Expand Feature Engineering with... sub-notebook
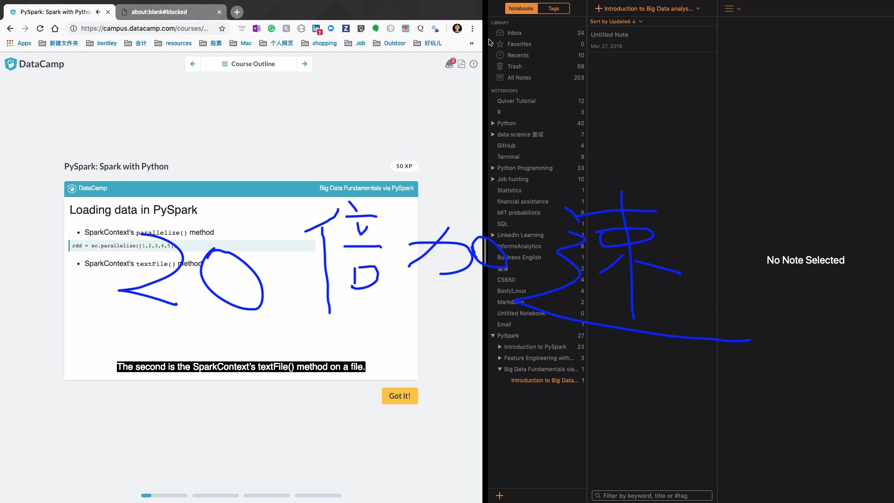Image resolution: width=894 pixels, height=503 pixels. (x=500, y=358)
